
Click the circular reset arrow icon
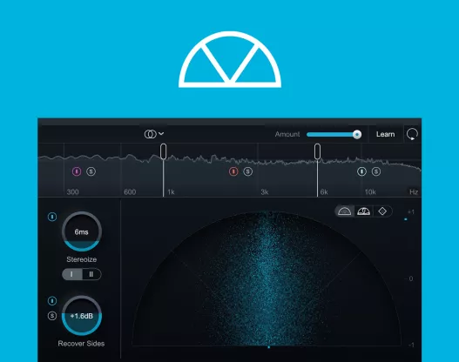412,134
